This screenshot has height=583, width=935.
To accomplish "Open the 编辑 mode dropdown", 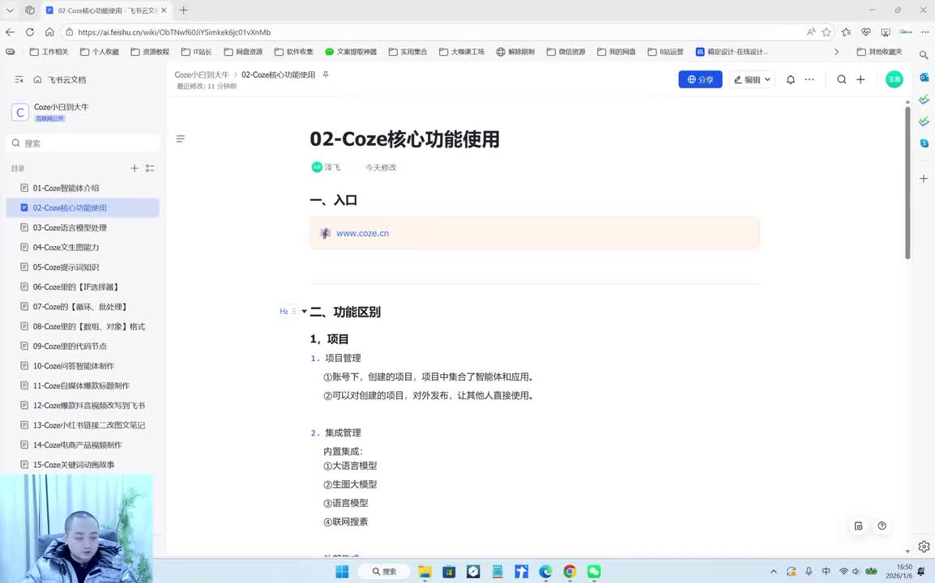I will coord(751,79).
